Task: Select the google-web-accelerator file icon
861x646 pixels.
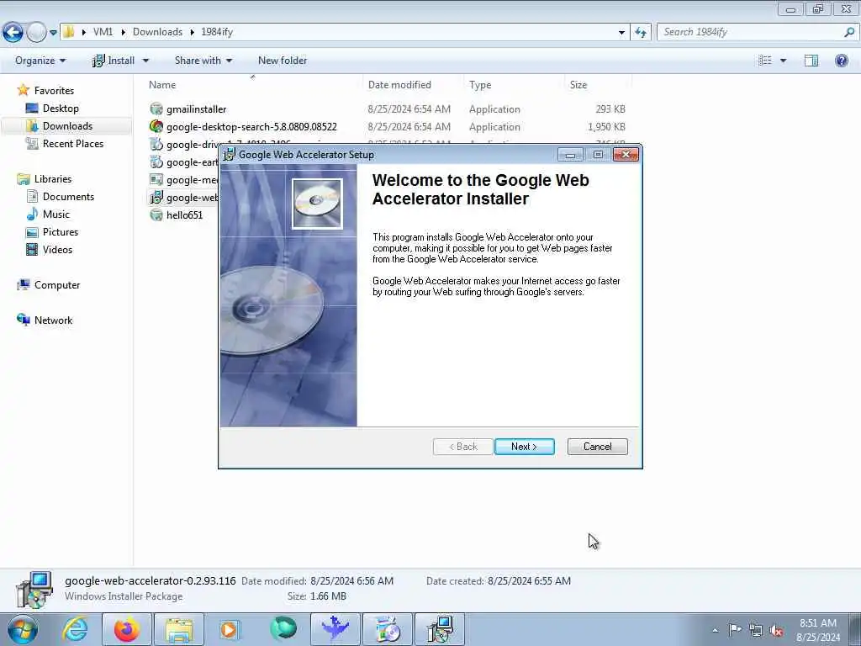Action: click(x=156, y=197)
